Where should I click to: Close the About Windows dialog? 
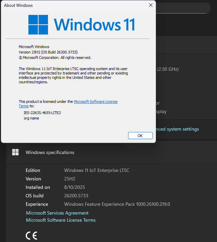click(x=151, y=5)
